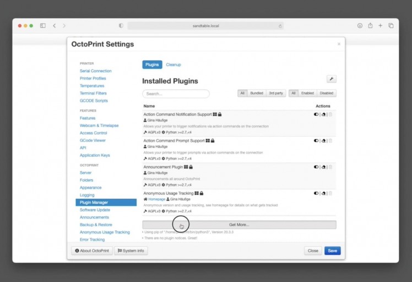Viewport: 412px width, 282px height.
Task: Toggle Announcement Plugin enabled state
Action: [316, 167]
